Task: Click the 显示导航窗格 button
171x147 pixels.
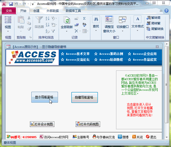Action: (45, 97)
